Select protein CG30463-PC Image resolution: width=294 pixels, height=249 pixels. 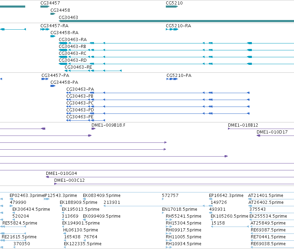coord(80,103)
